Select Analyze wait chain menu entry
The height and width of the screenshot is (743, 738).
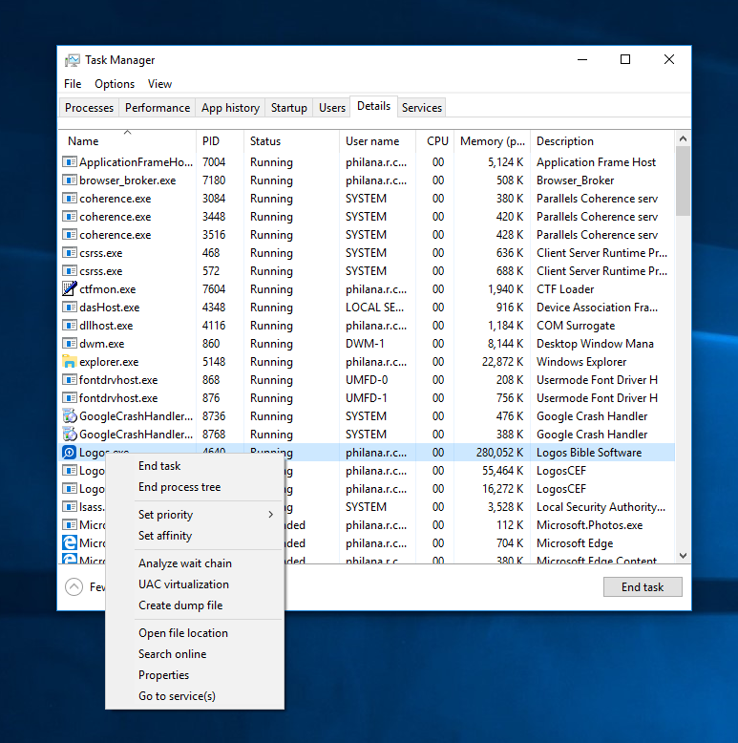click(195, 563)
